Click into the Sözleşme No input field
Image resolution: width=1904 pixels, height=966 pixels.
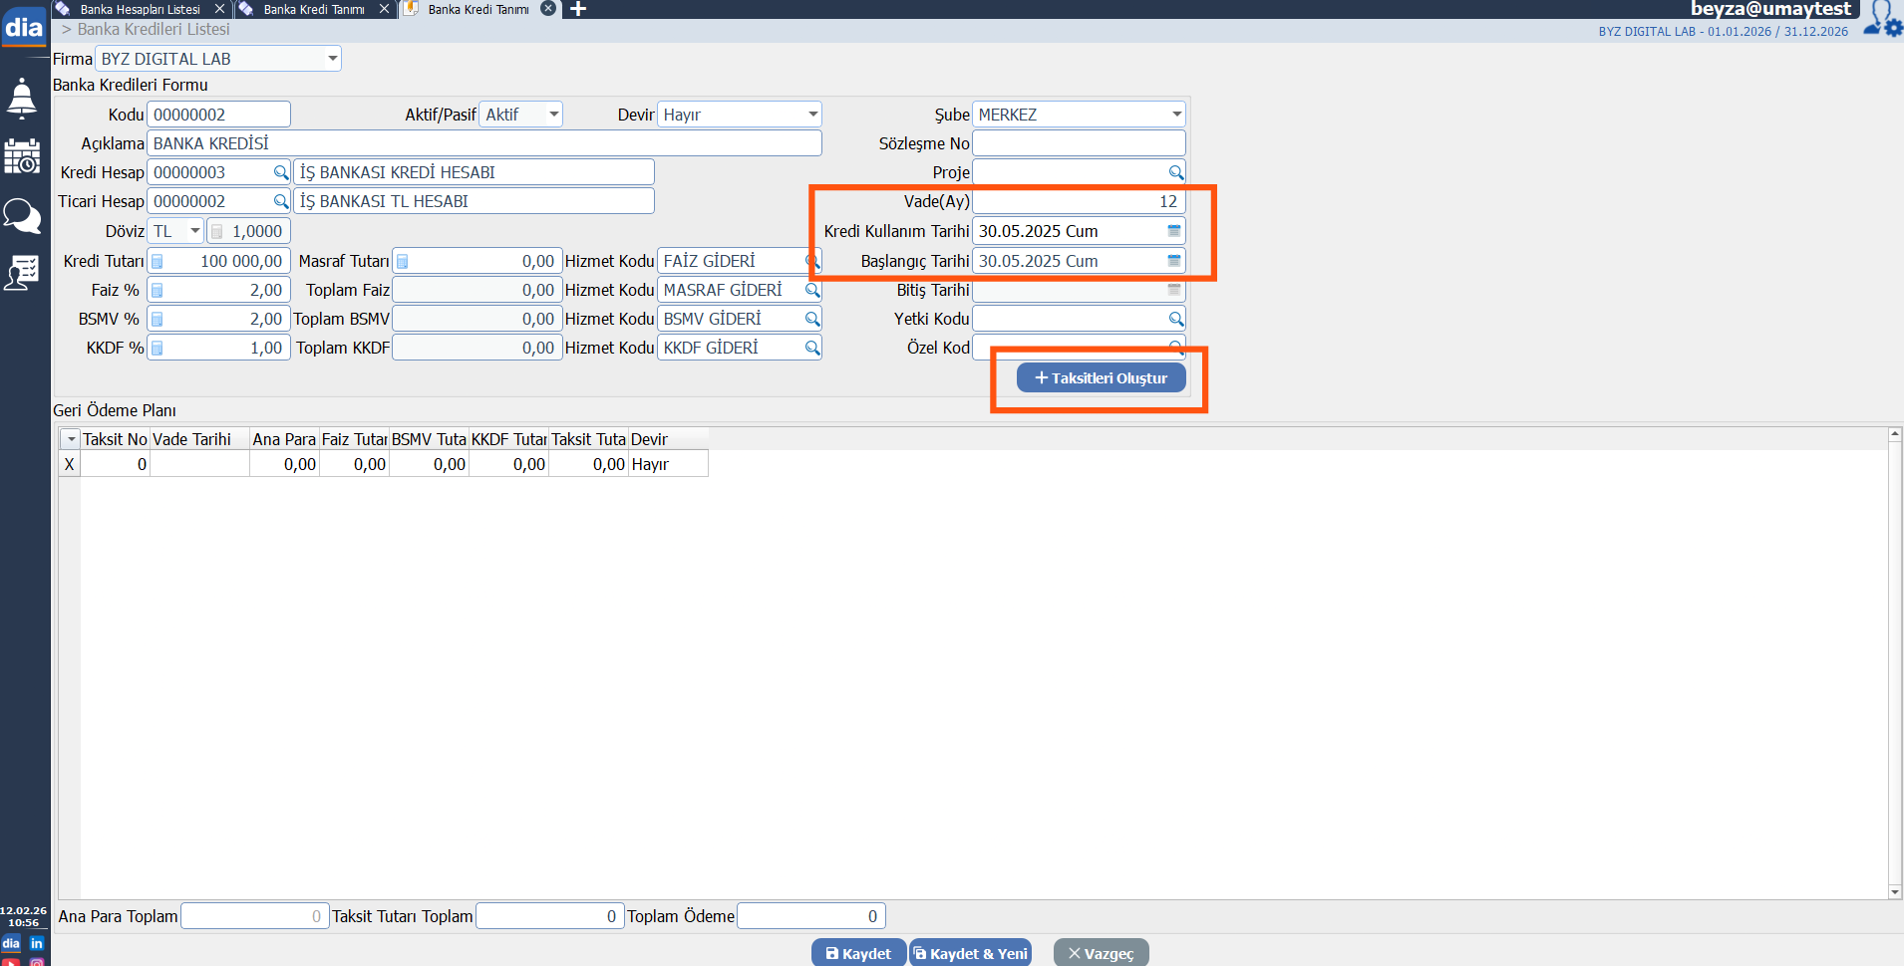[x=1078, y=143]
